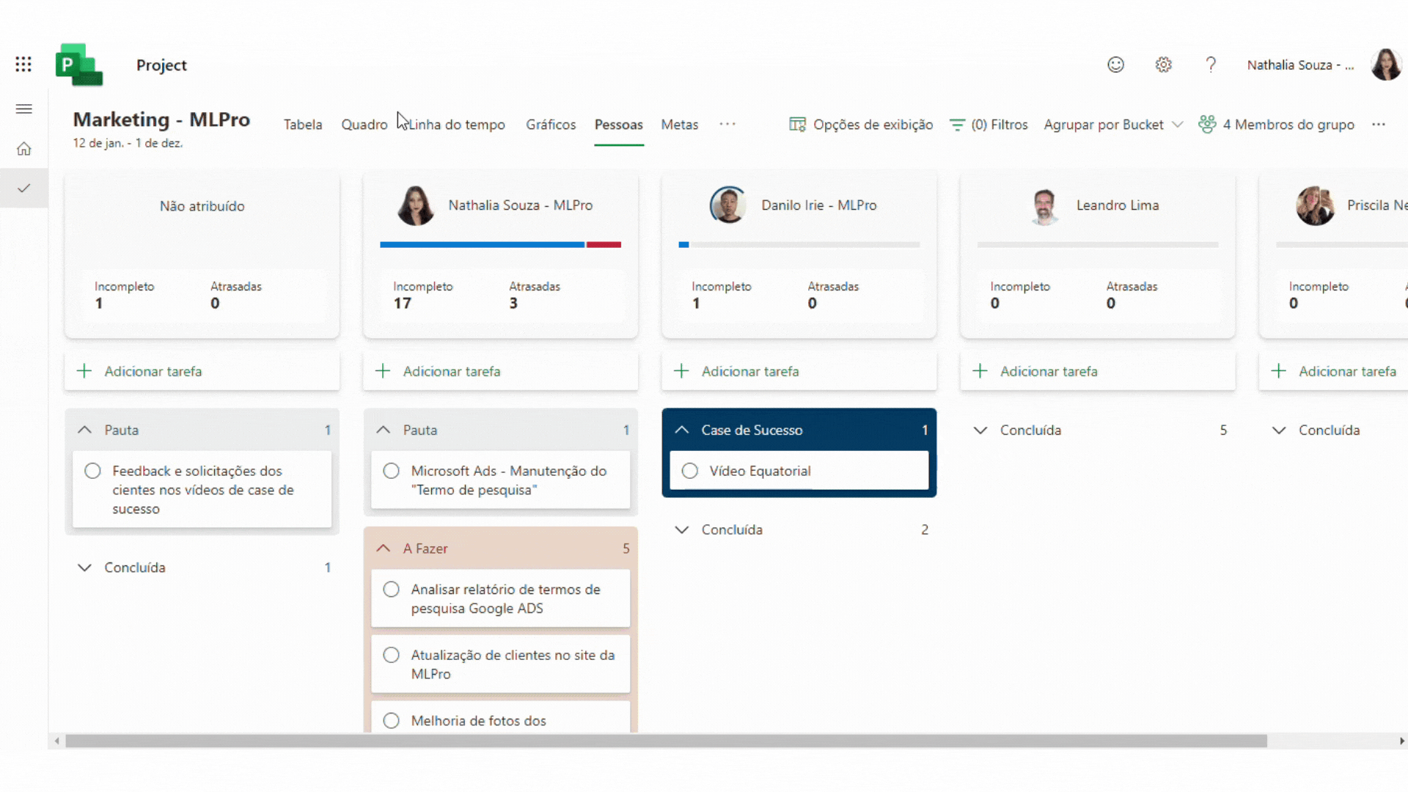Switch to the Tabela tab
1408x792 pixels.
click(303, 125)
